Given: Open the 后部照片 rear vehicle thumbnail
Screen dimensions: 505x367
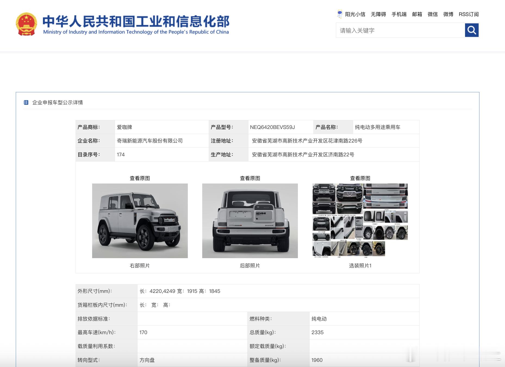Looking at the screenshot, I should (250, 221).
